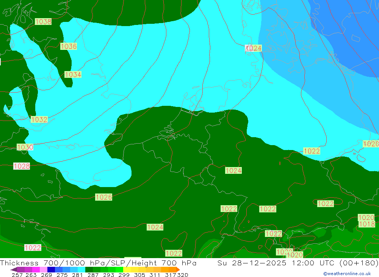
Task: Click the 1030 isobar label
Action: (25, 147)
